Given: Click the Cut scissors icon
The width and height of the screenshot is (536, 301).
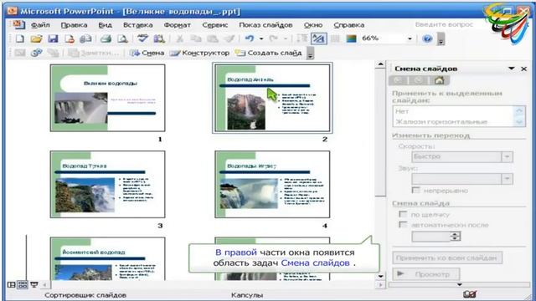Looking at the screenshot, I should pos(179,38).
